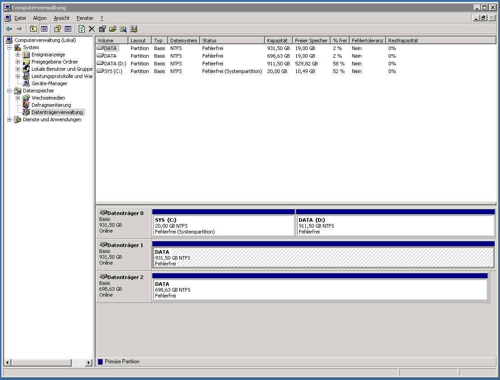500x380 pixels.
Task: Click the Fehlertoleranz column header
Action: click(368, 41)
